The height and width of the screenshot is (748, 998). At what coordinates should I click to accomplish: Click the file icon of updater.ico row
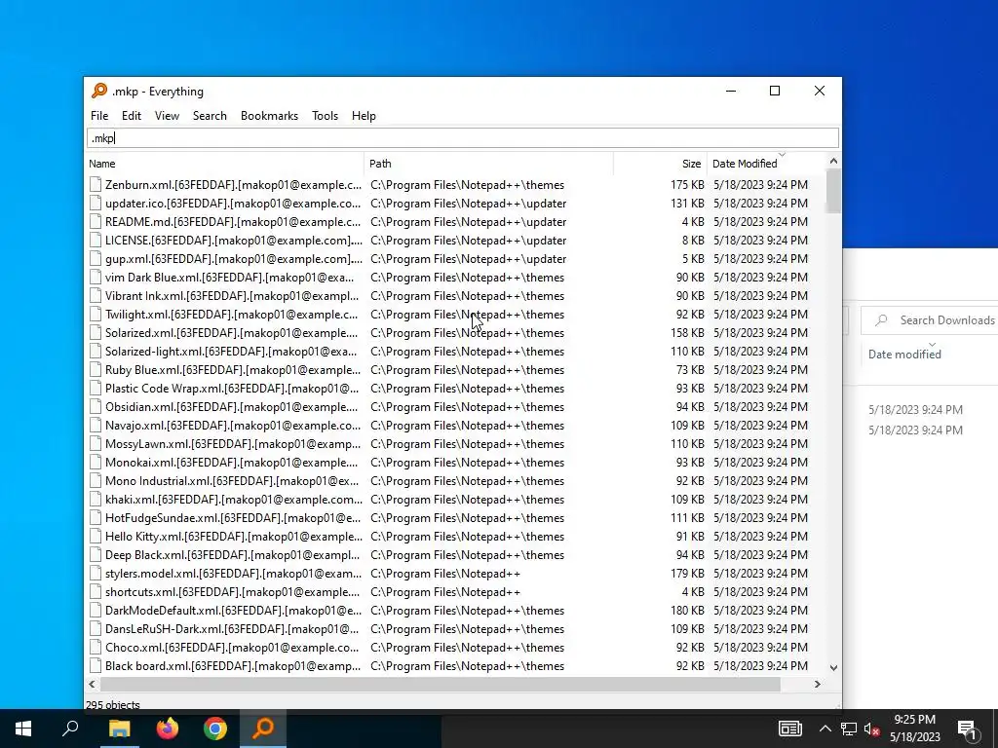pyautogui.click(x=96, y=204)
